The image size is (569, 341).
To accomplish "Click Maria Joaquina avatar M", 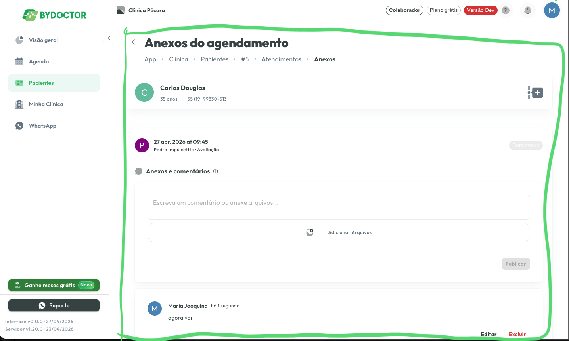I will point(155,309).
